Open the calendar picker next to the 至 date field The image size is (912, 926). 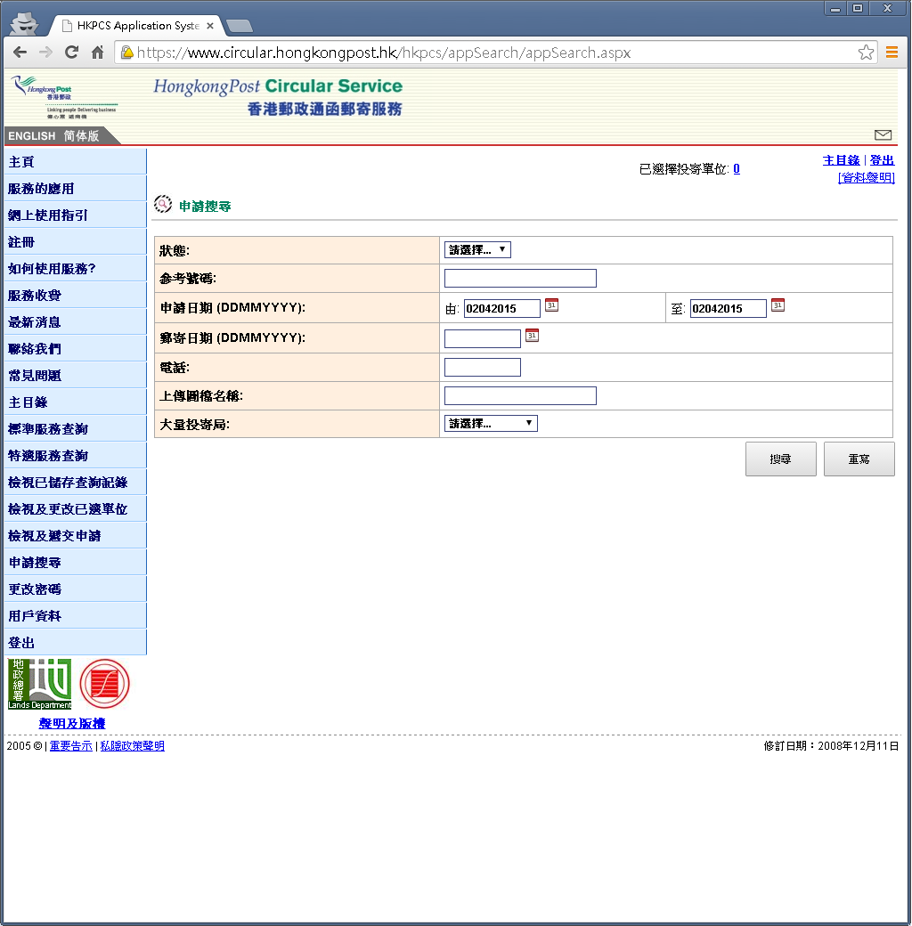pyautogui.click(x=778, y=306)
